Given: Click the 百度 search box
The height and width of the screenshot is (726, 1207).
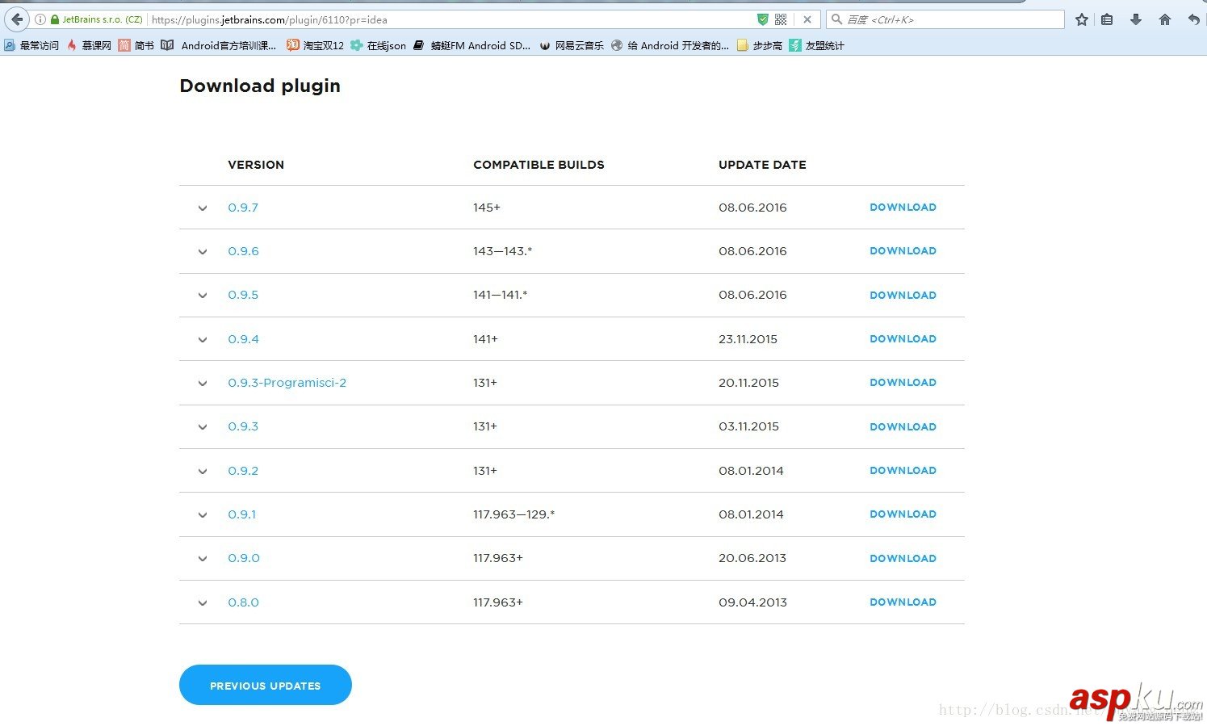Looking at the screenshot, I should tap(945, 19).
